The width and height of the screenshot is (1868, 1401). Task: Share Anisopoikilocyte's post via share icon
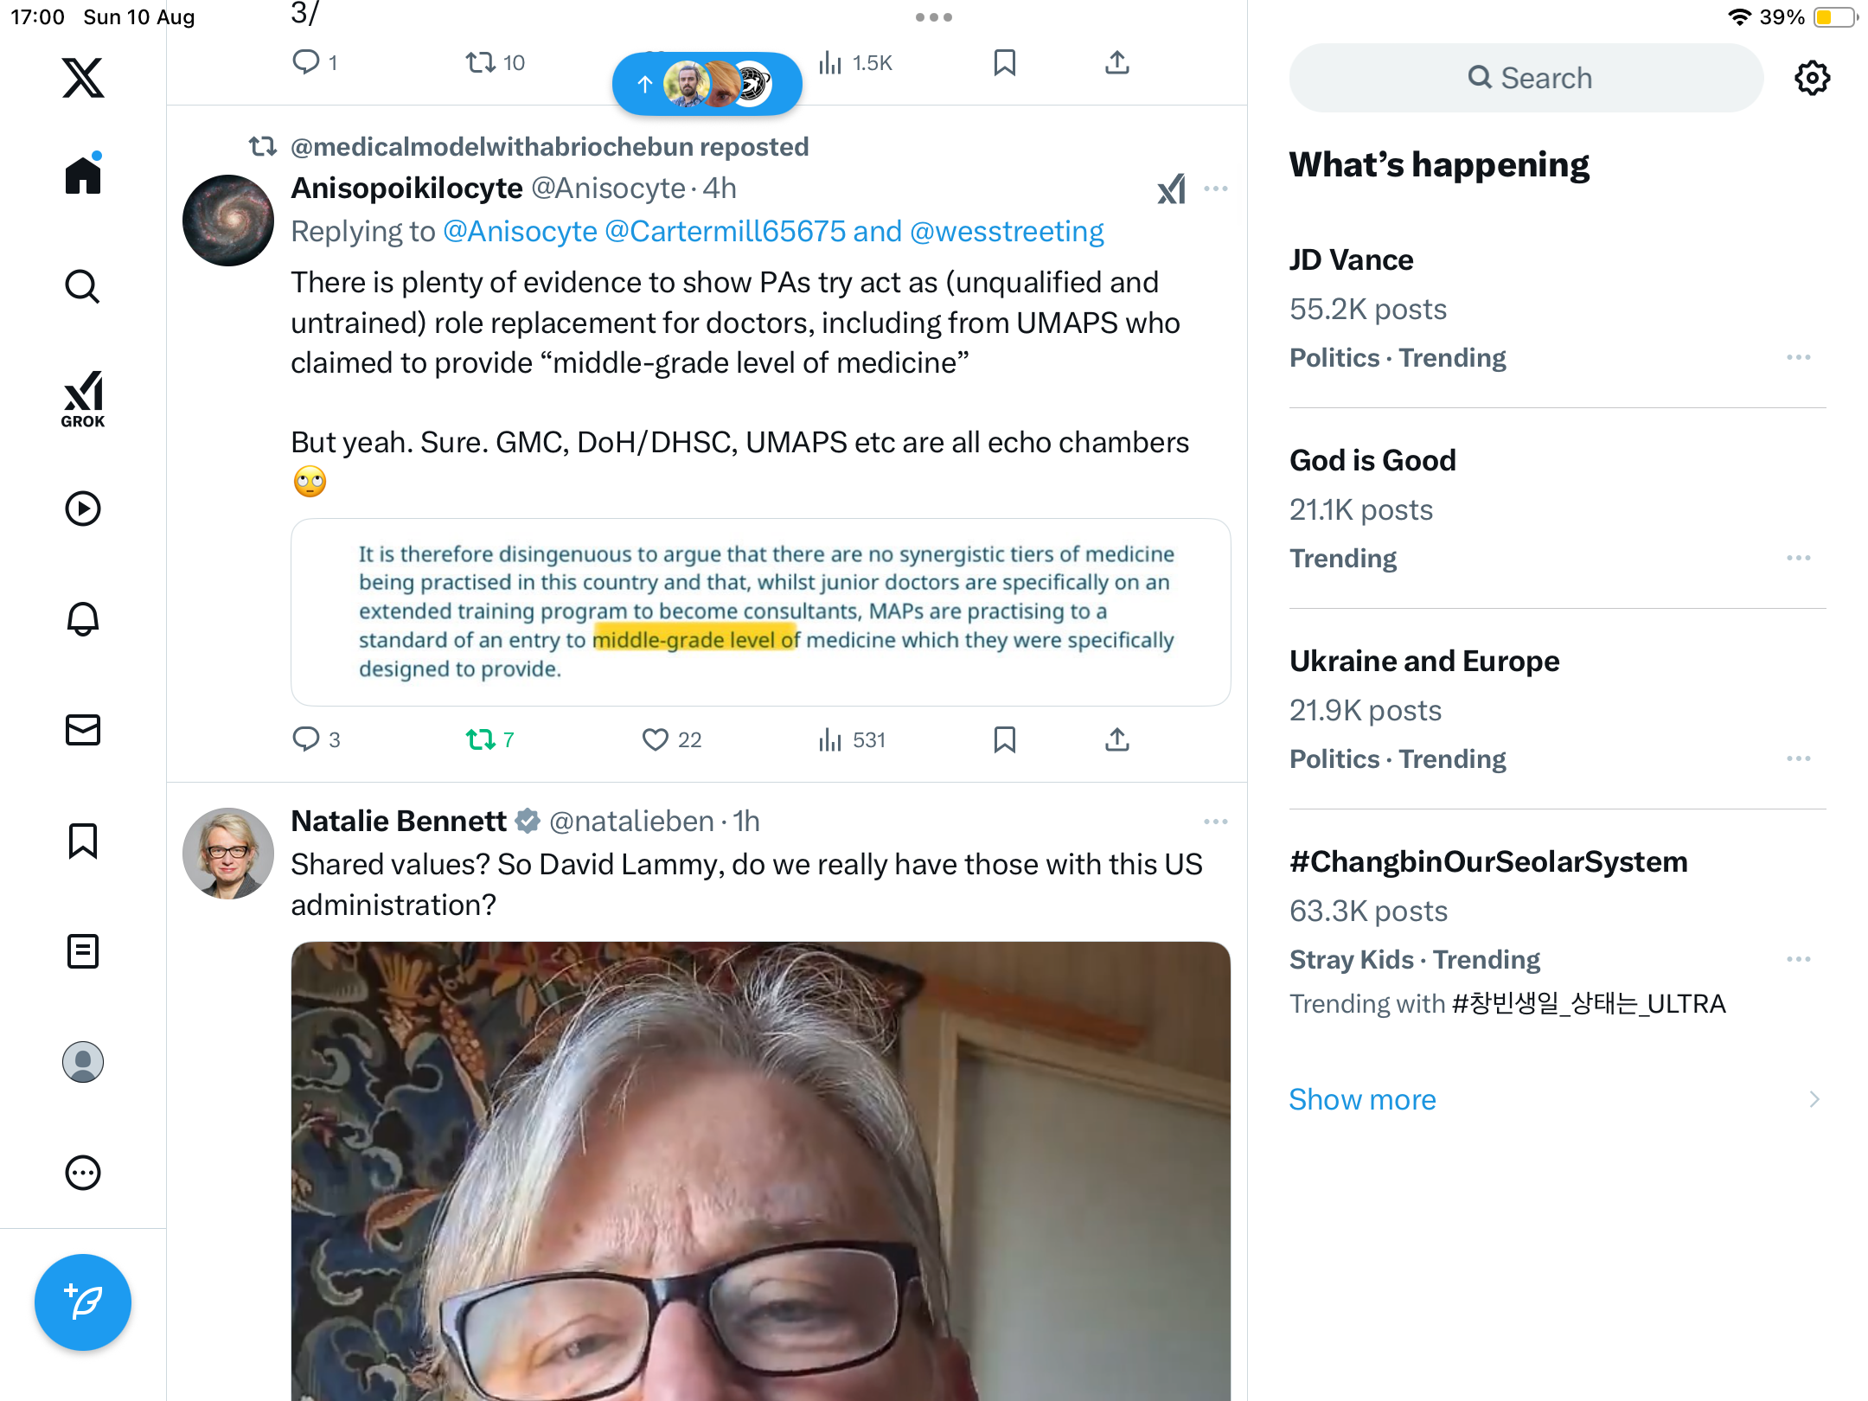pos(1116,739)
